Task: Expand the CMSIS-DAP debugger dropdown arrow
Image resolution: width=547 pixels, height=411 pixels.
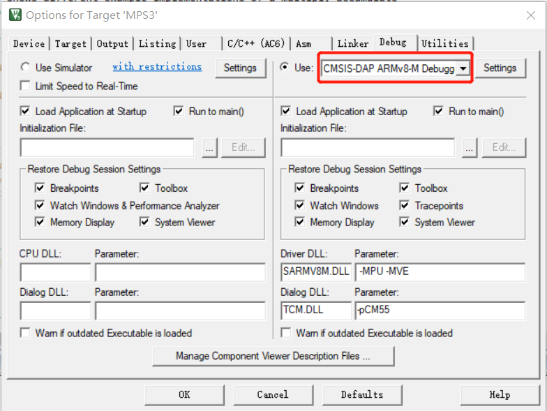Action: (x=463, y=68)
